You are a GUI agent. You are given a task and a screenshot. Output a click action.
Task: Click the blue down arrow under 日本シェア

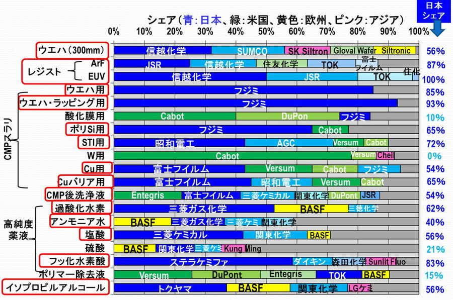(x=436, y=29)
